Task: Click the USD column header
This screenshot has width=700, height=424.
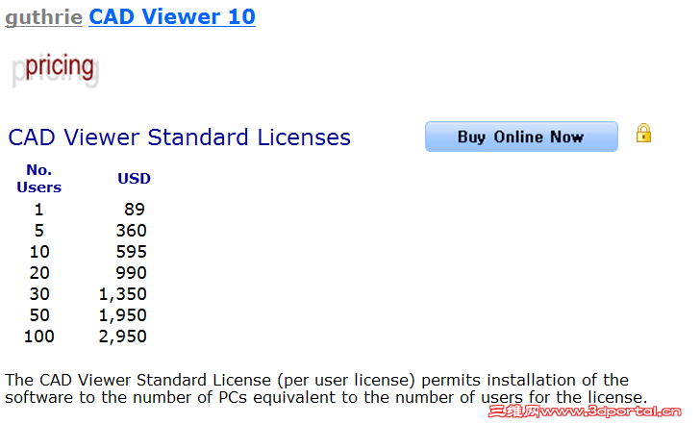Action: (x=134, y=179)
